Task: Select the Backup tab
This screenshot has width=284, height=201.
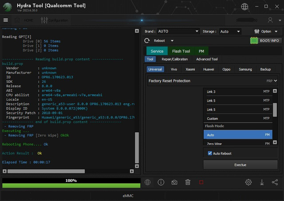Action: point(265,69)
